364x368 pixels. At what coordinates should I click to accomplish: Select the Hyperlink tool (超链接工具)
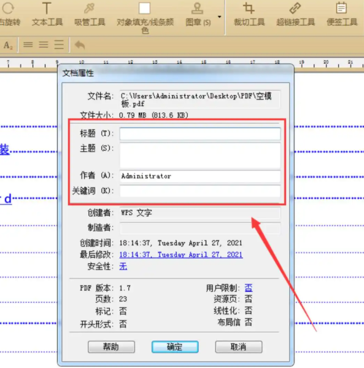click(295, 15)
